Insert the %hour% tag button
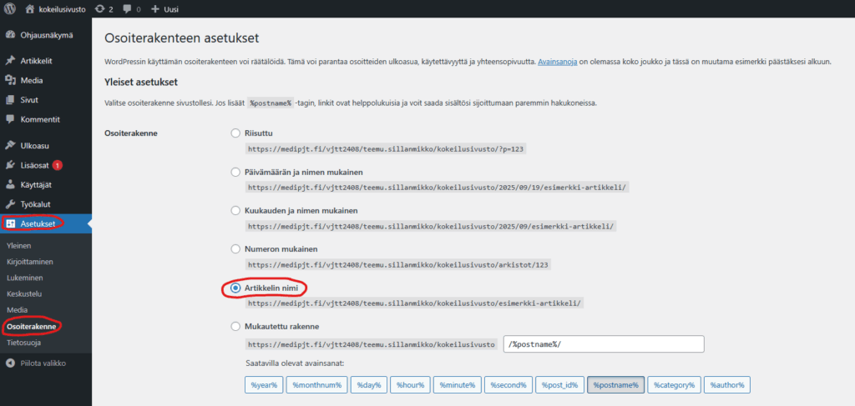Image resolution: width=855 pixels, height=406 pixels. [411, 385]
